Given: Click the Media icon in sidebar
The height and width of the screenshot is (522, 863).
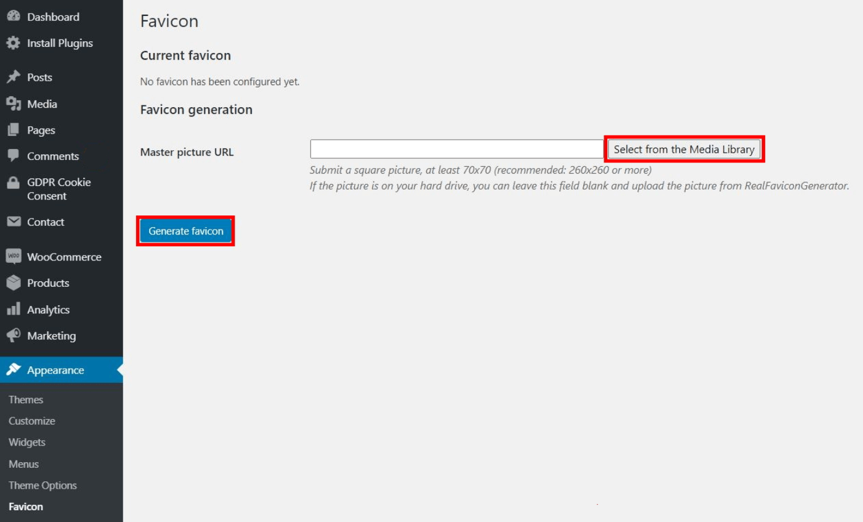Looking at the screenshot, I should tap(14, 103).
